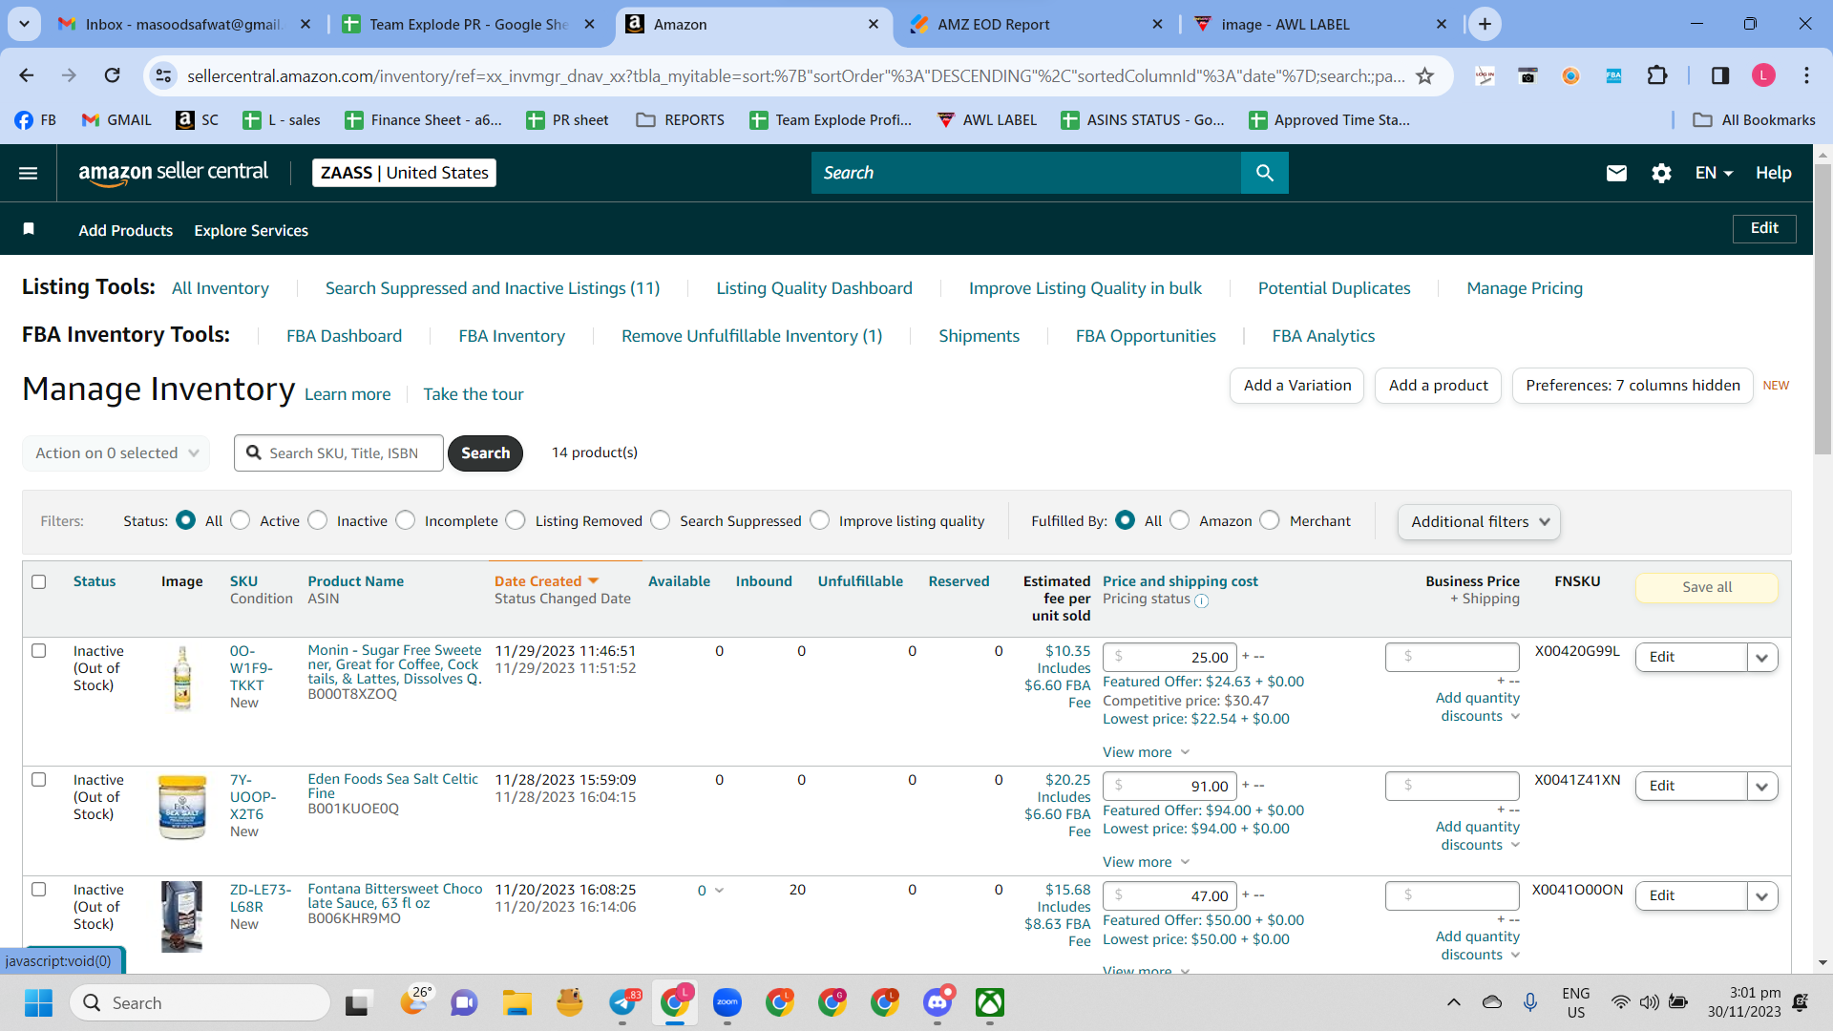
Task: Open Chrome side panel
Action: (1720, 75)
